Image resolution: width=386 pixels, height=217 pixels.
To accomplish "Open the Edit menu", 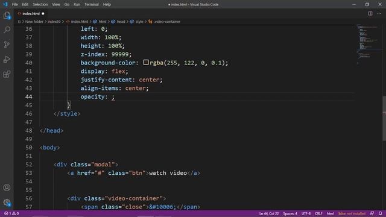I will tap(25, 4).
